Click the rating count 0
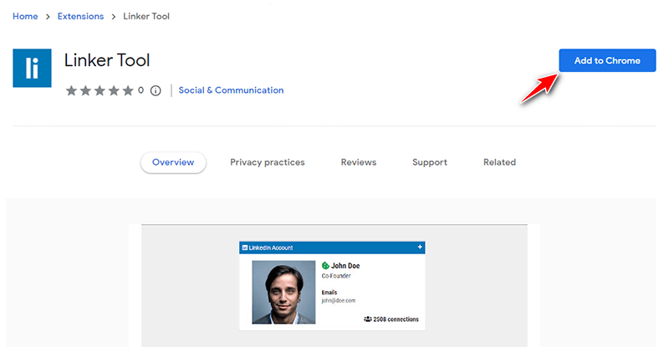Image resolution: width=669 pixels, height=347 pixels. (140, 90)
